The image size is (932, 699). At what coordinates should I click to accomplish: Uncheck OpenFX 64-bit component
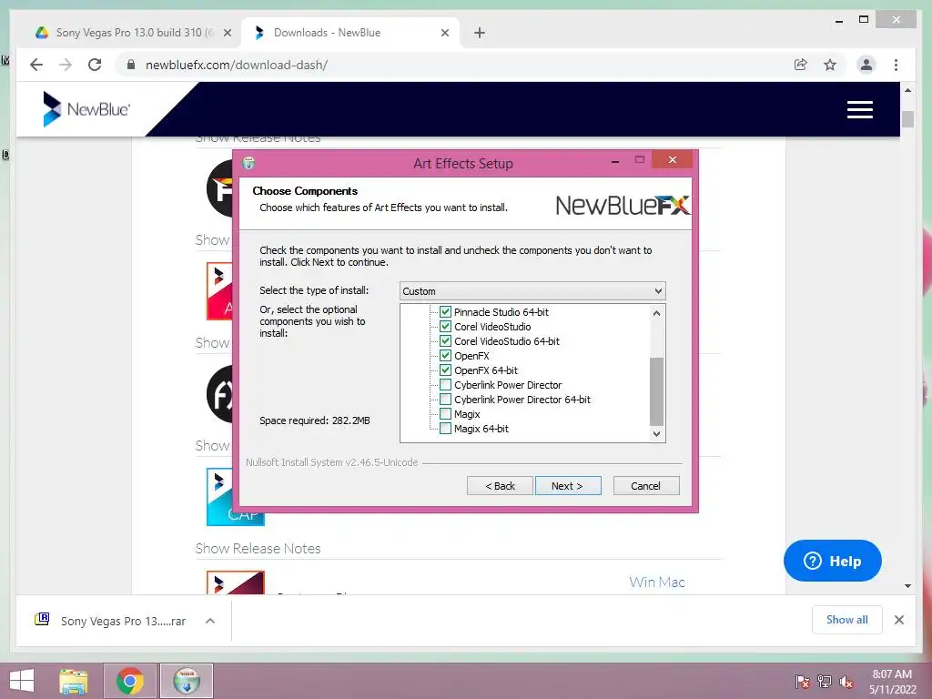pyautogui.click(x=445, y=370)
